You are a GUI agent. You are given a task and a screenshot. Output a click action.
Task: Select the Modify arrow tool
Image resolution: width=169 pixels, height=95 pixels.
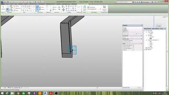[3, 8]
